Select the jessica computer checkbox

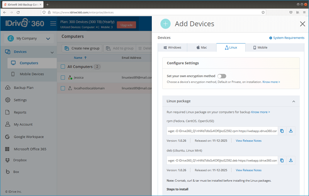tap(63, 78)
